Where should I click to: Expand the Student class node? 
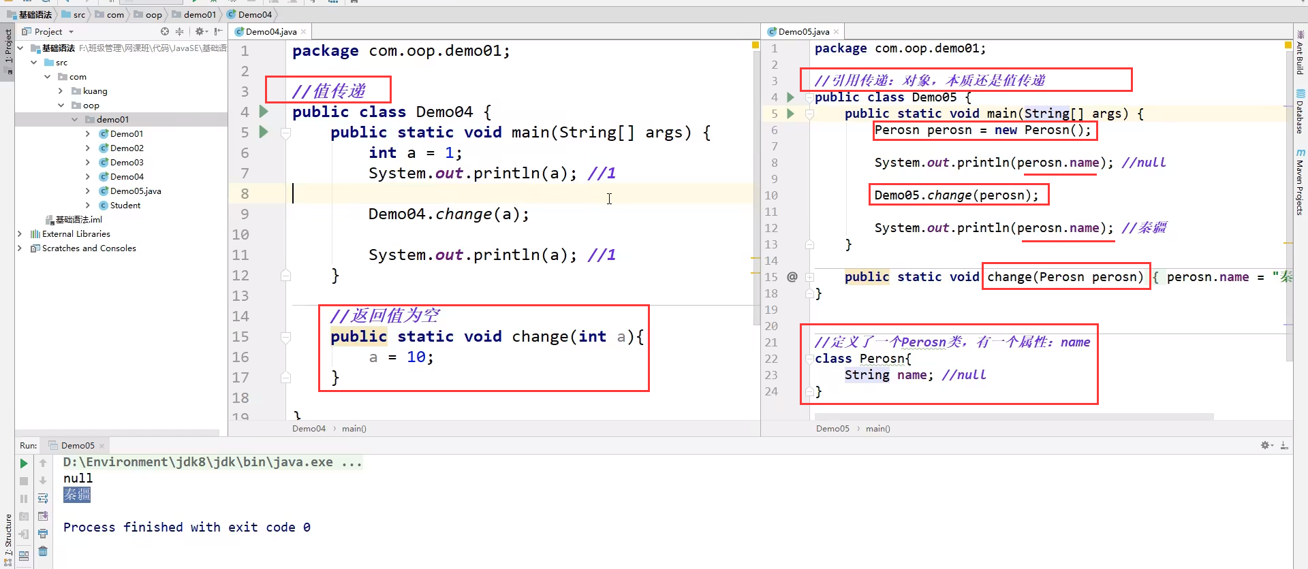(x=88, y=206)
